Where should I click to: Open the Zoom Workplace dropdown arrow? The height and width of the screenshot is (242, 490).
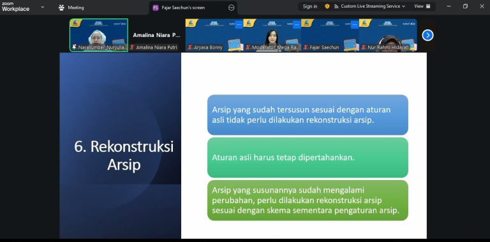click(x=43, y=7)
